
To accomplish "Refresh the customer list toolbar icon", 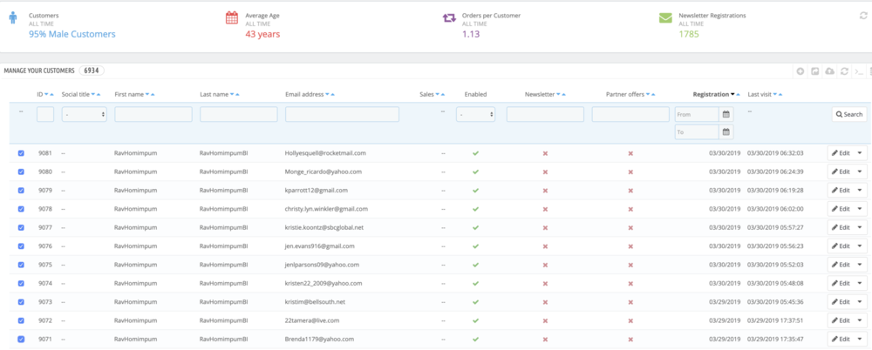I will (844, 71).
